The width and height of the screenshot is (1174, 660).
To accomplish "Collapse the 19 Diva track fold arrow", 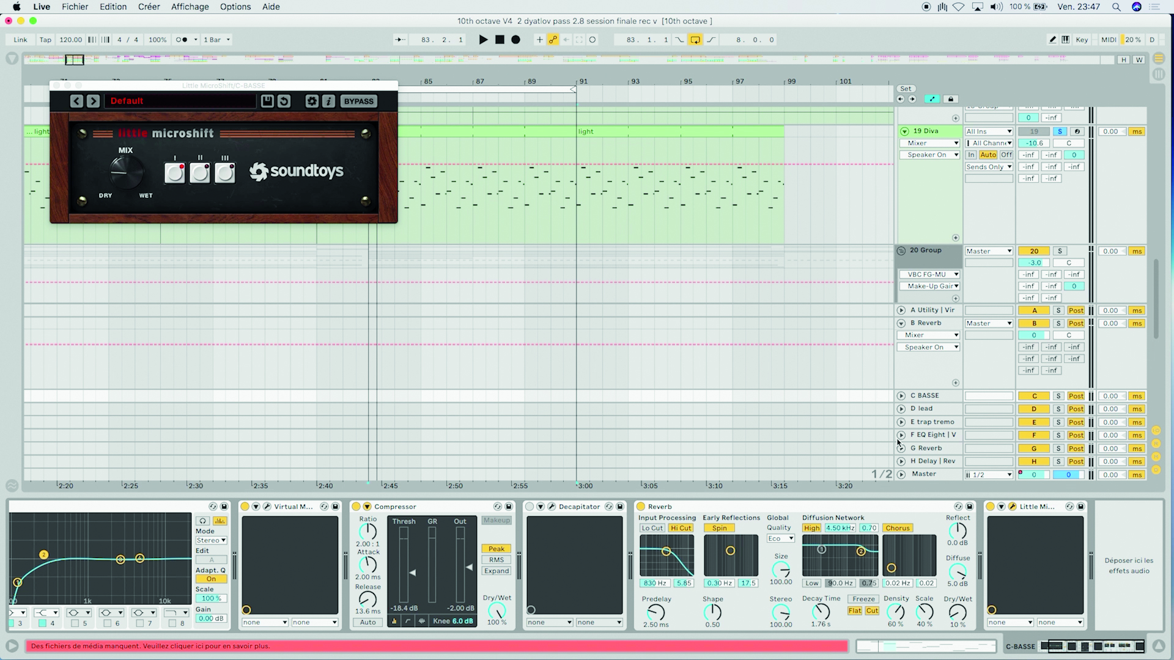I will pos(904,131).
